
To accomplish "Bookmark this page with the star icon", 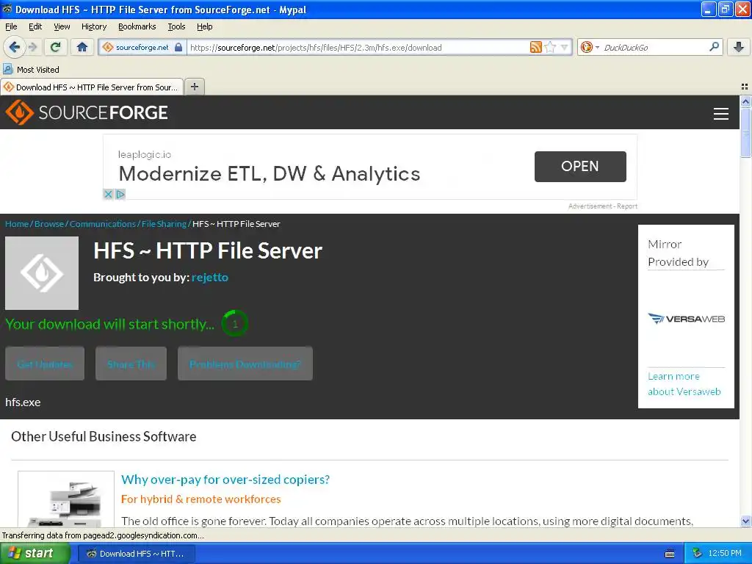I will [550, 47].
